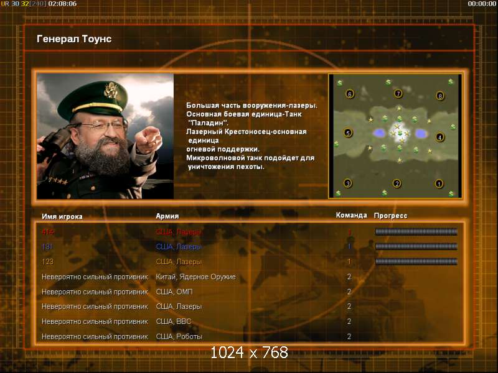The width and height of the screenshot is (498, 373).
Task: Select start position 5 on the minimap
Action: pos(348,132)
